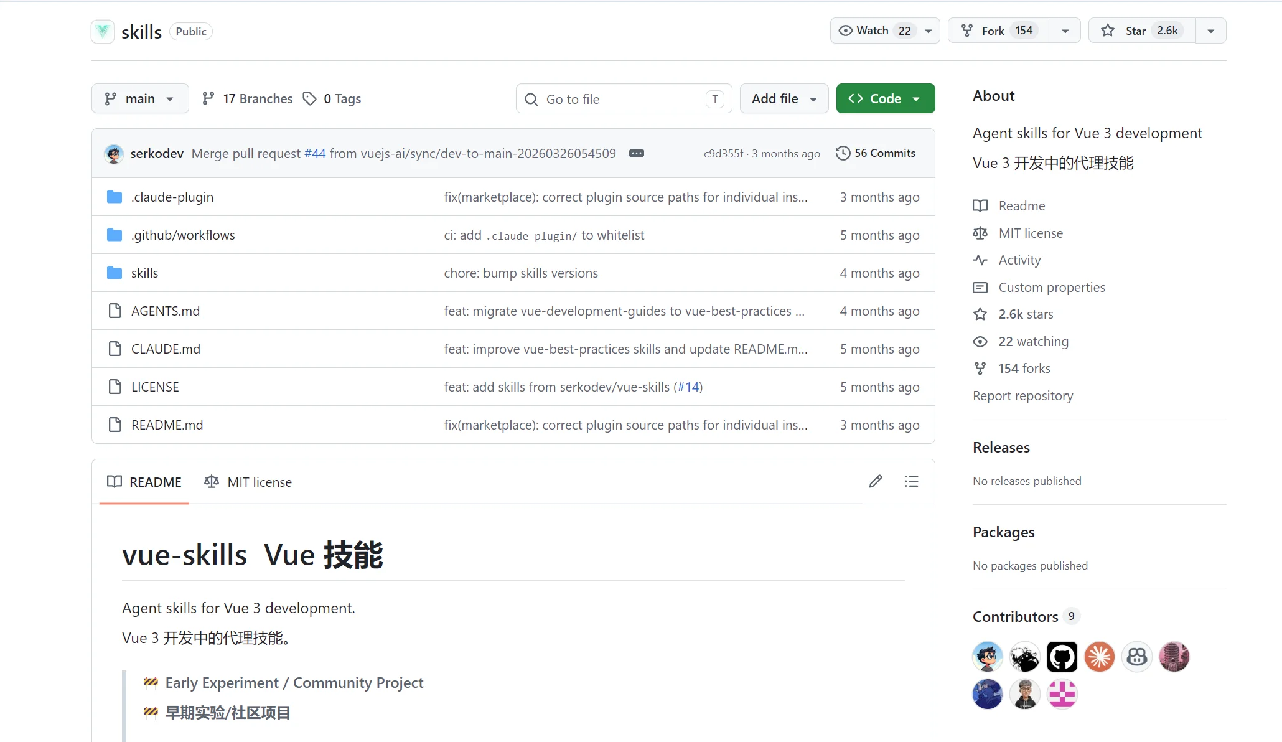The width and height of the screenshot is (1282, 742).
Task: Open the main branch selector
Action: (140, 98)
